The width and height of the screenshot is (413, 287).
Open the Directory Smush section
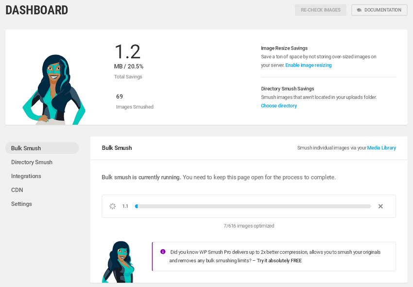[32, 162]
